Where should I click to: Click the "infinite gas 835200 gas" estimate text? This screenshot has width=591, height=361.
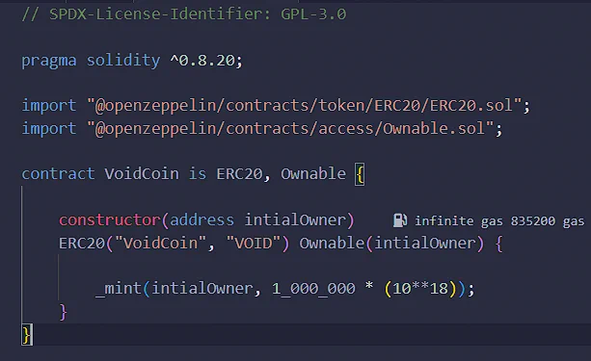(499, 221)
